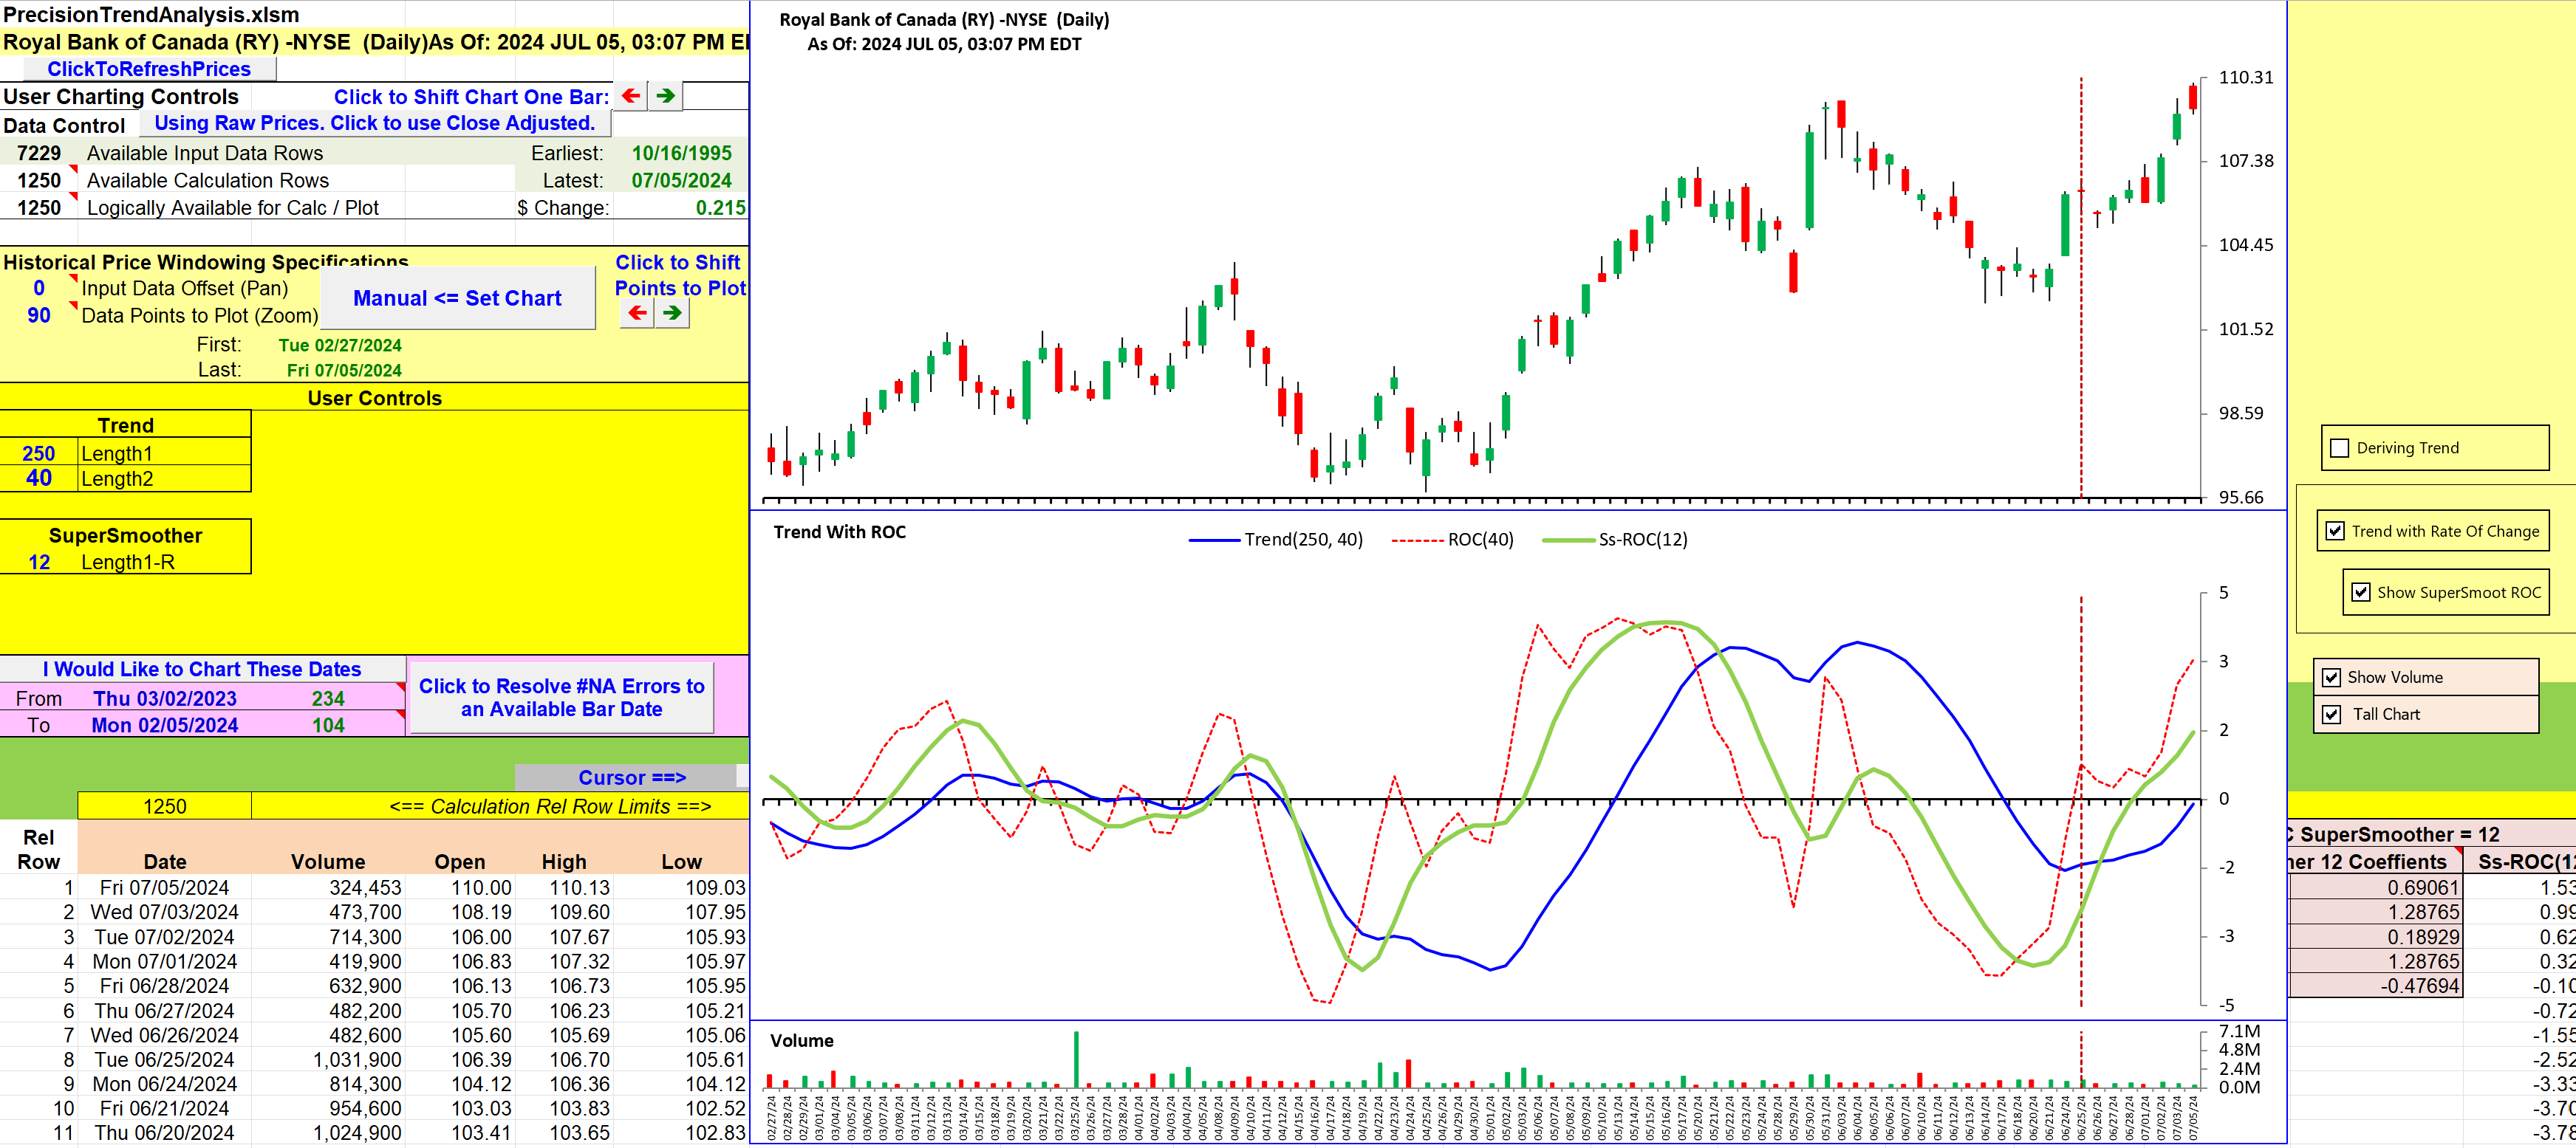This screenshot has width=2576, height=1148.
Task: Select Last date Fri 07/05/2024
Action: pyautogui.click(x=344, y=370)
